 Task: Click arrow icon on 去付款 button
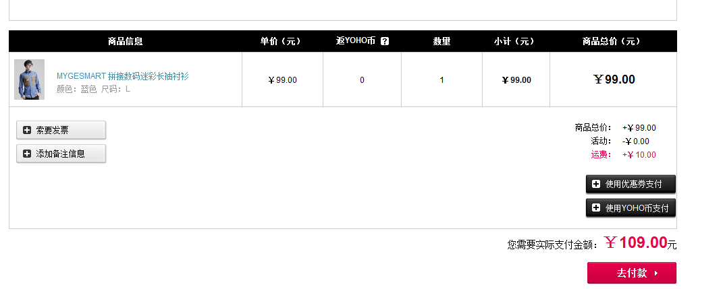coord(656,274)
